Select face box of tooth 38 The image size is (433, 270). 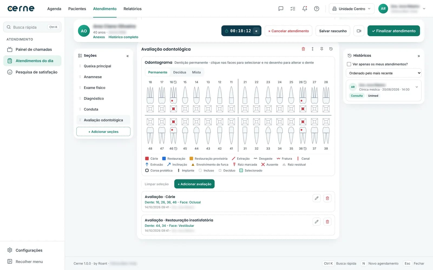tap(326, 122)
